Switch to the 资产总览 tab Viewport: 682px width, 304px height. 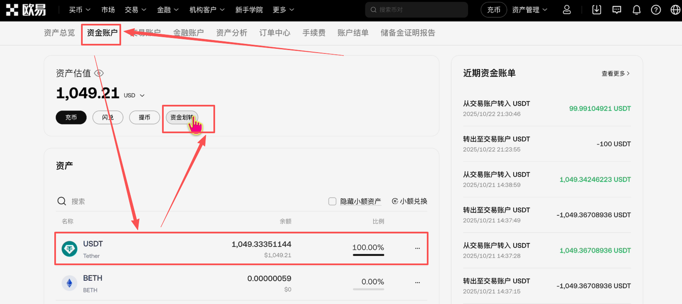click(59, 33)
